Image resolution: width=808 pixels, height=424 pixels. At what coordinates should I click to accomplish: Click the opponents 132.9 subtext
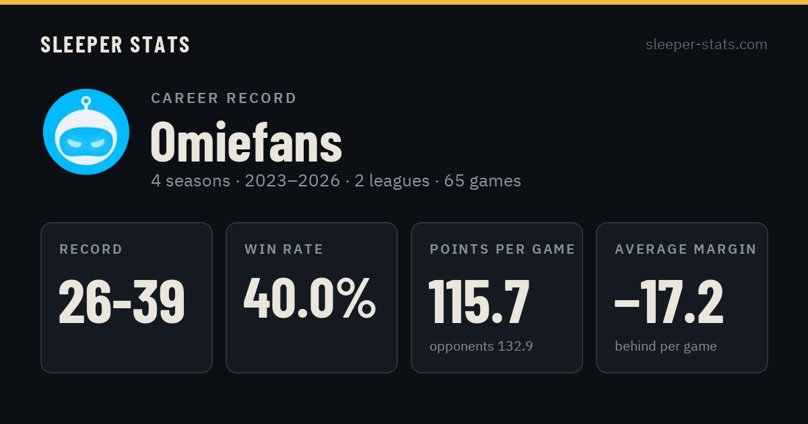481,347
